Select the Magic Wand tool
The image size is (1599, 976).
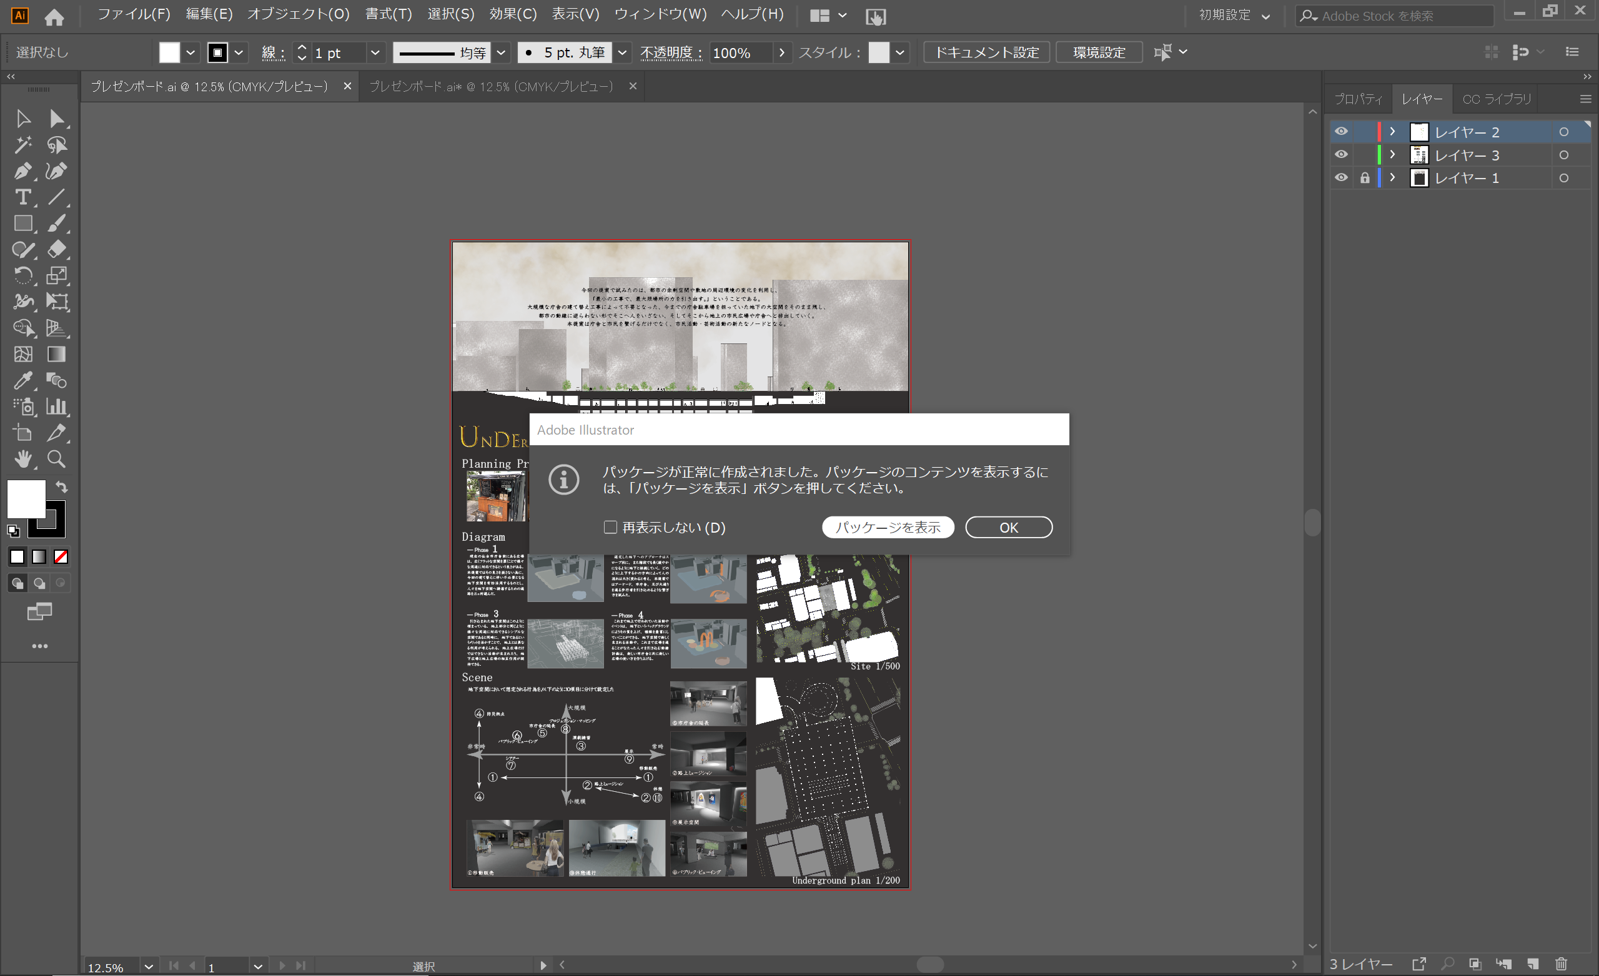click(x=22, y=145)
